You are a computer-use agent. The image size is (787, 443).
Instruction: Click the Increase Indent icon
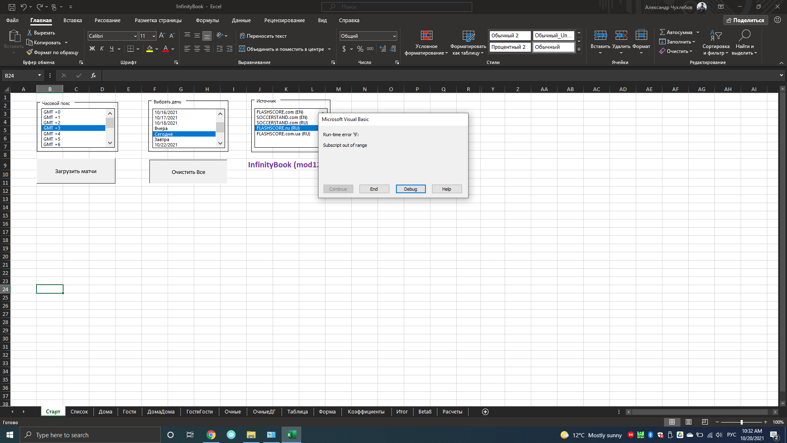[230, 49]
